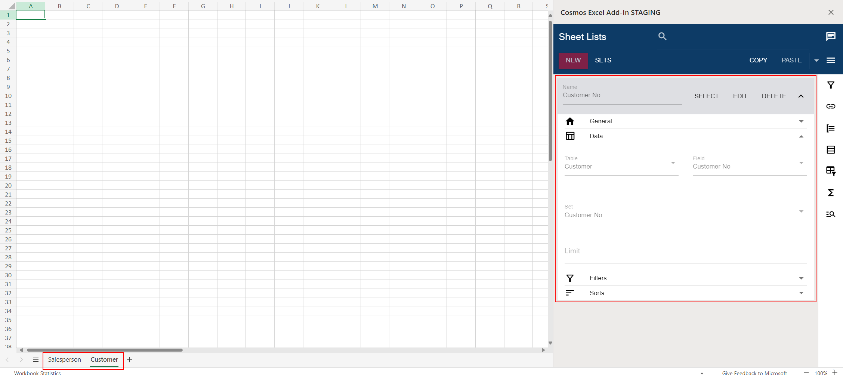
Task: Click the sort icon beside Sorts
Action: coord(570,293)
